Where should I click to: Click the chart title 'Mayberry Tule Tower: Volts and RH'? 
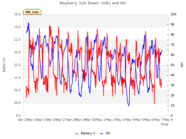(92, 3)
